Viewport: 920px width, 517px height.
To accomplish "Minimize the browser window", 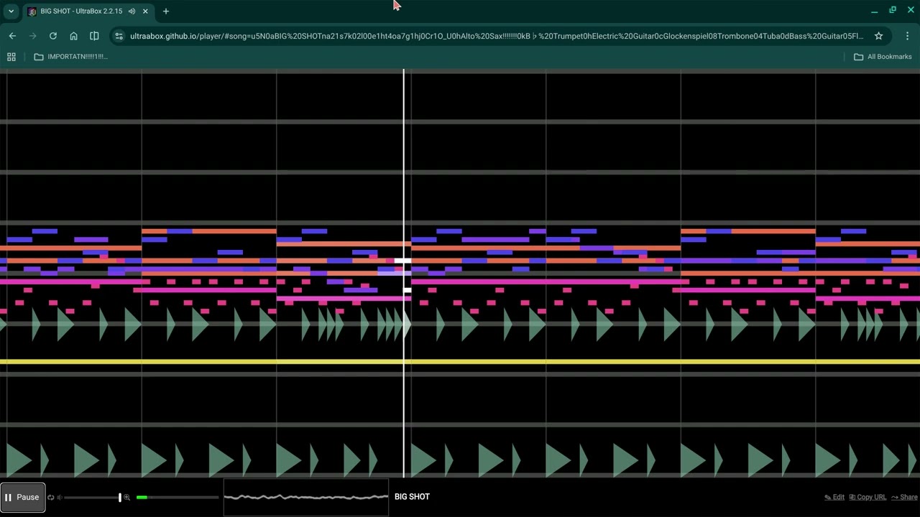I will click(874, 10).
